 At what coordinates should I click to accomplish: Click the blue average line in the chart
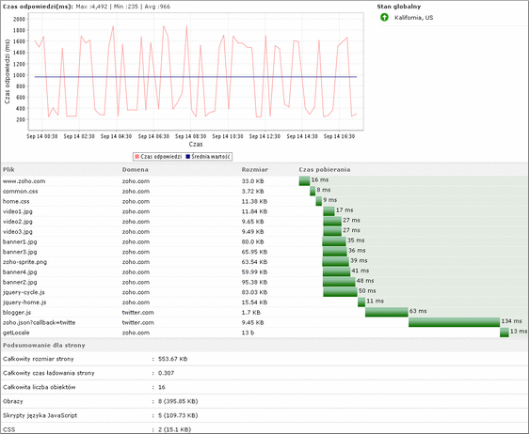196,77
